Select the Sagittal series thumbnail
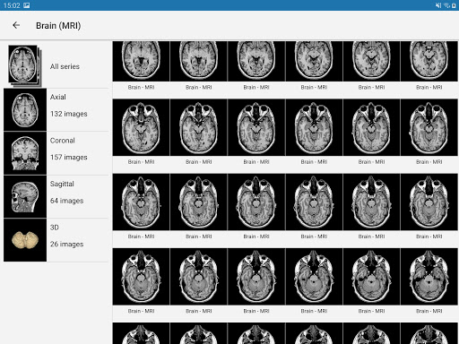This screenshot has height=344, width=459. [x=25, y=196]
